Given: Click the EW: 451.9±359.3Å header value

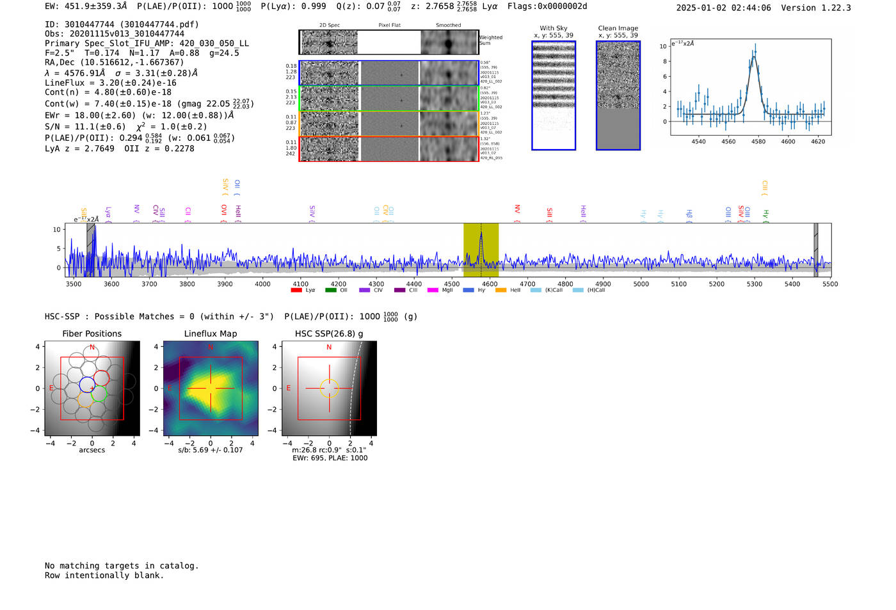Looking at the screenshot, I should [x=86, y=6].
